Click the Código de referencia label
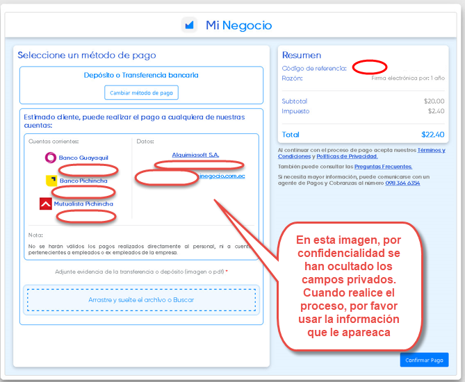The image size is (465, 382). coord(314,69)
